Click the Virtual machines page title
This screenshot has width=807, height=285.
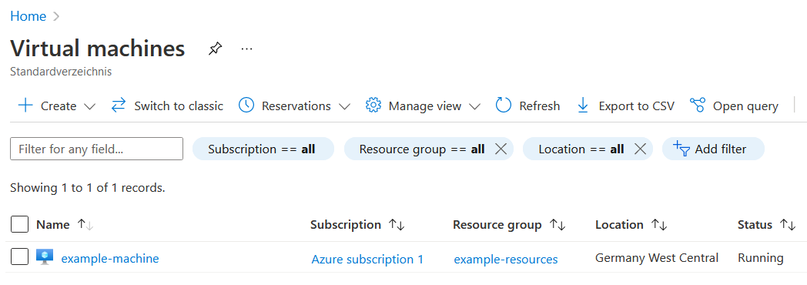[97, 49]
